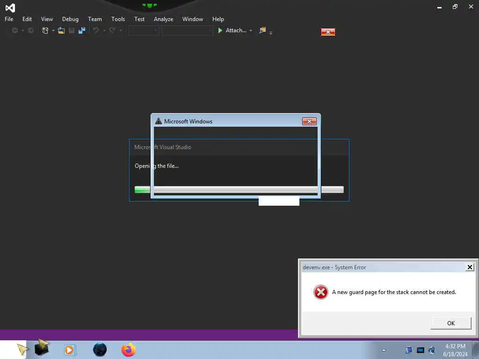Click the "devenv.exe - System Error" title
This screenshot has height=359, width=479.
tap(334, 267)
